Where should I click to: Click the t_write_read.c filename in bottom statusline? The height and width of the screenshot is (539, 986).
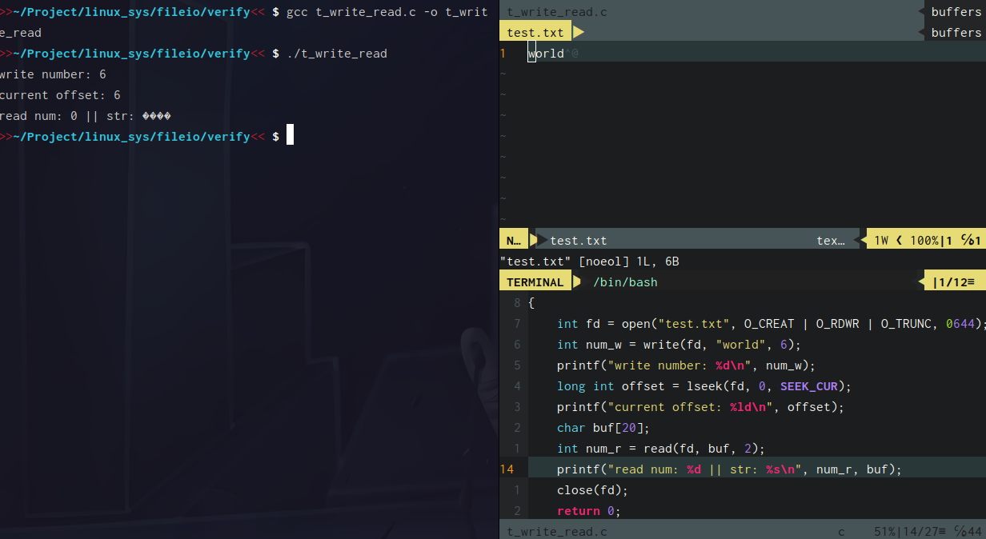[x=555, y=531]
